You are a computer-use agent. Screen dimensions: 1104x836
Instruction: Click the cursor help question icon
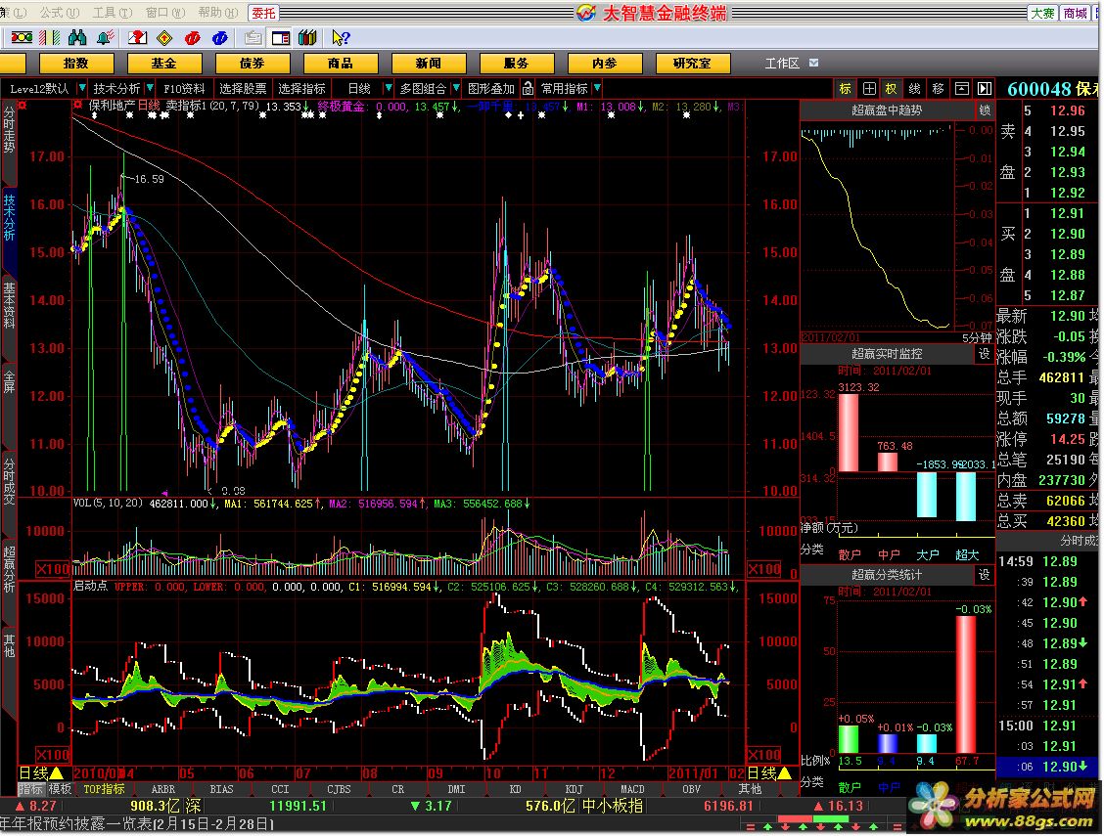(341, 38)
